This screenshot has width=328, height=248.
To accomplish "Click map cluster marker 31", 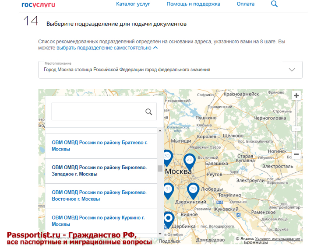I will point(169,191).
